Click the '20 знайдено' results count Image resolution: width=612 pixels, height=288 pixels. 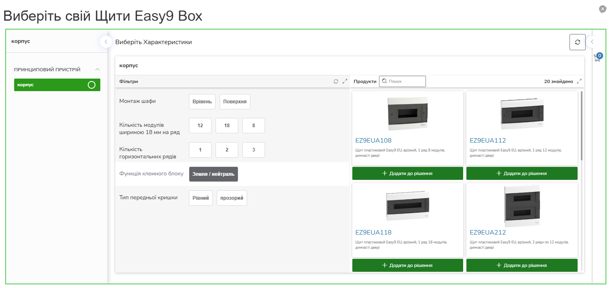[x=559, y=81]
